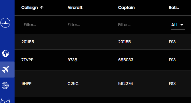Open the radar sidebar icon
Image resolution: width=191 pixels, height=103 pixels.
pos(5,86)
